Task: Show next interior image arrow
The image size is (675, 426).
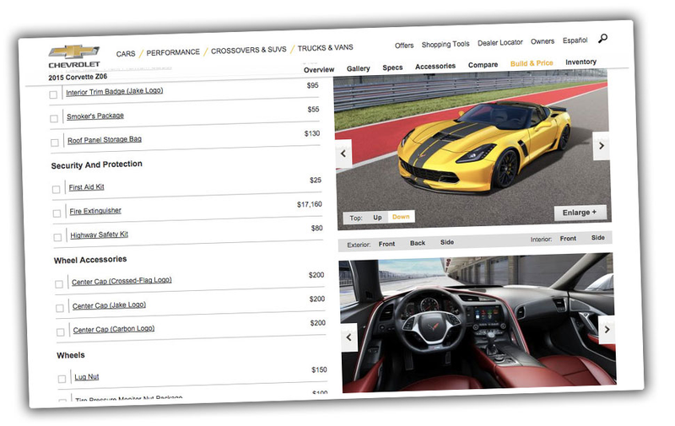Action: (607, 330)
